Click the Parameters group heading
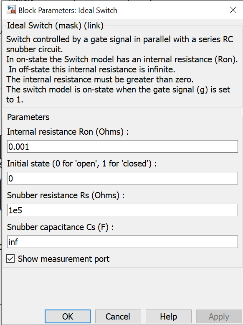This screenshot has width=243, height=325. coord(28,117)
